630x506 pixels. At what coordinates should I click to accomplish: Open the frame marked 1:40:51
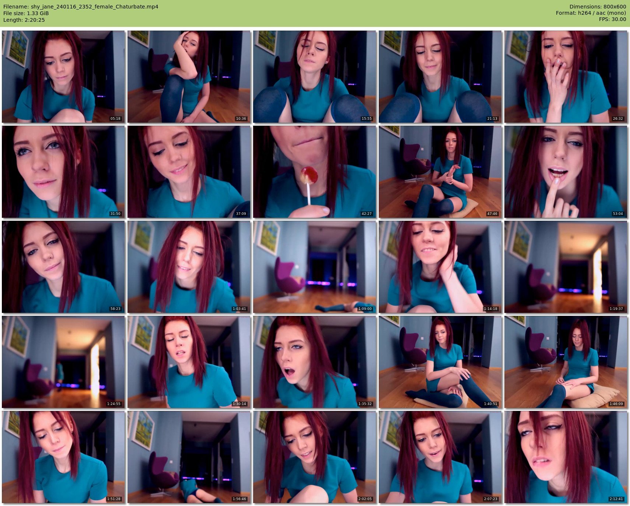[440, 362]
